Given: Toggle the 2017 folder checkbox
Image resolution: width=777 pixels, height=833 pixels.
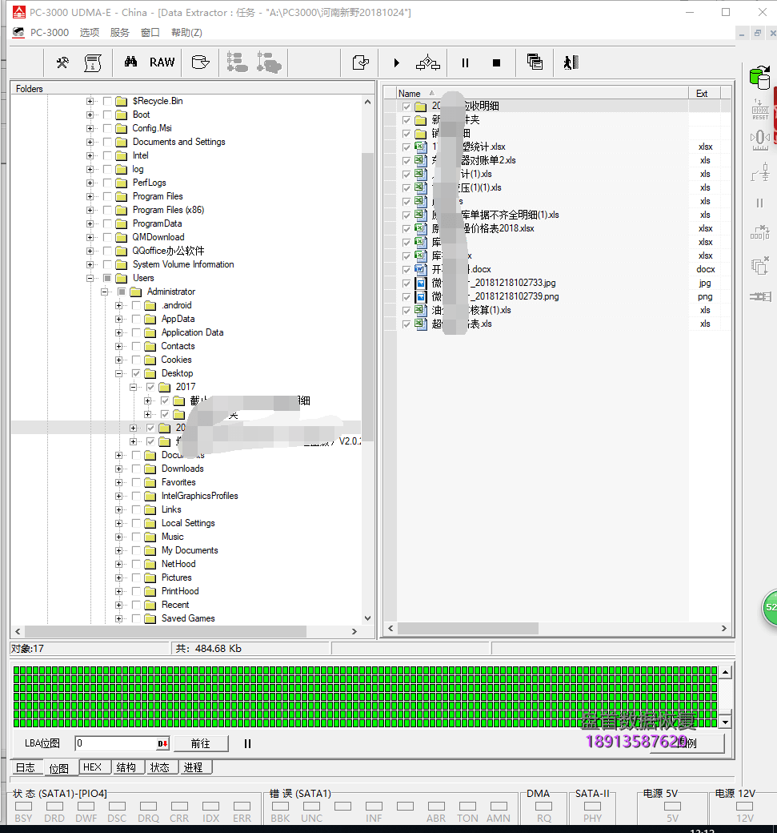Looking at the screenshot, I should (150, 388).
